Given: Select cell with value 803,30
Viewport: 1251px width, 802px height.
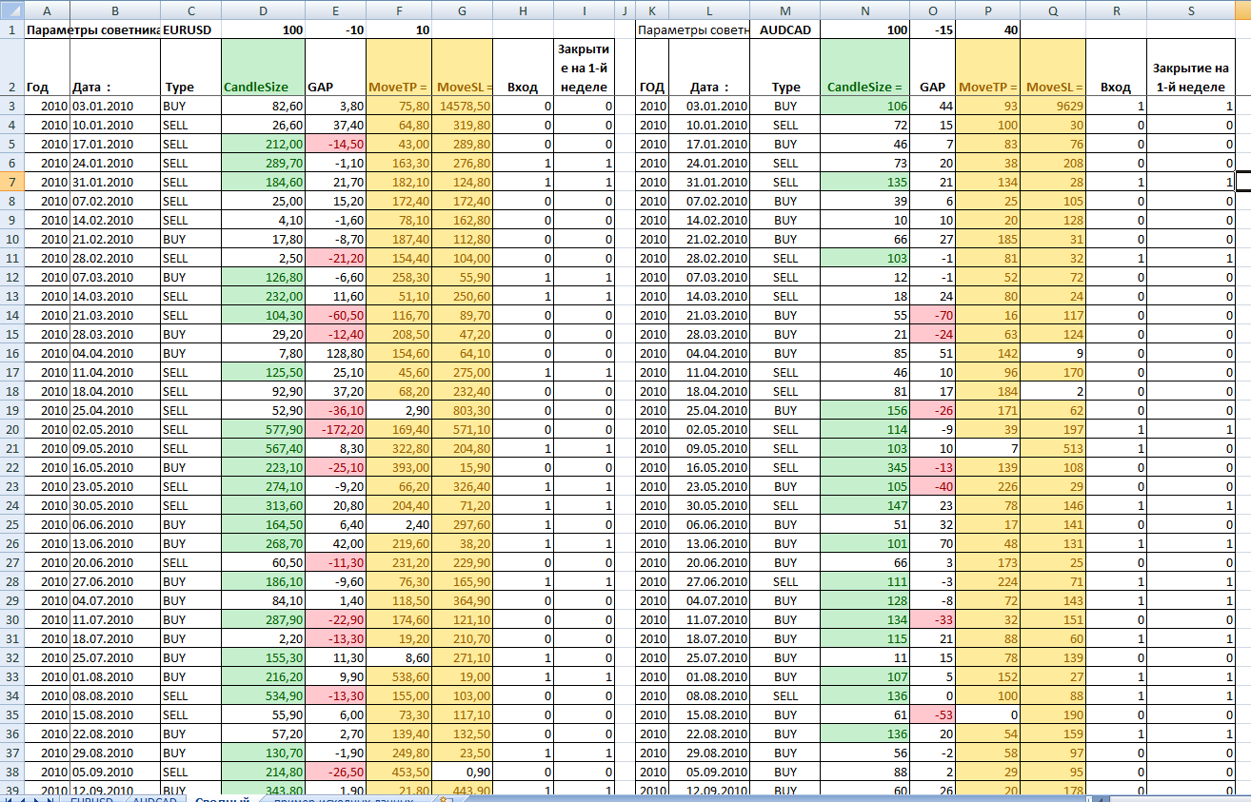Looking at the screenshot, I should click(462, 410).
